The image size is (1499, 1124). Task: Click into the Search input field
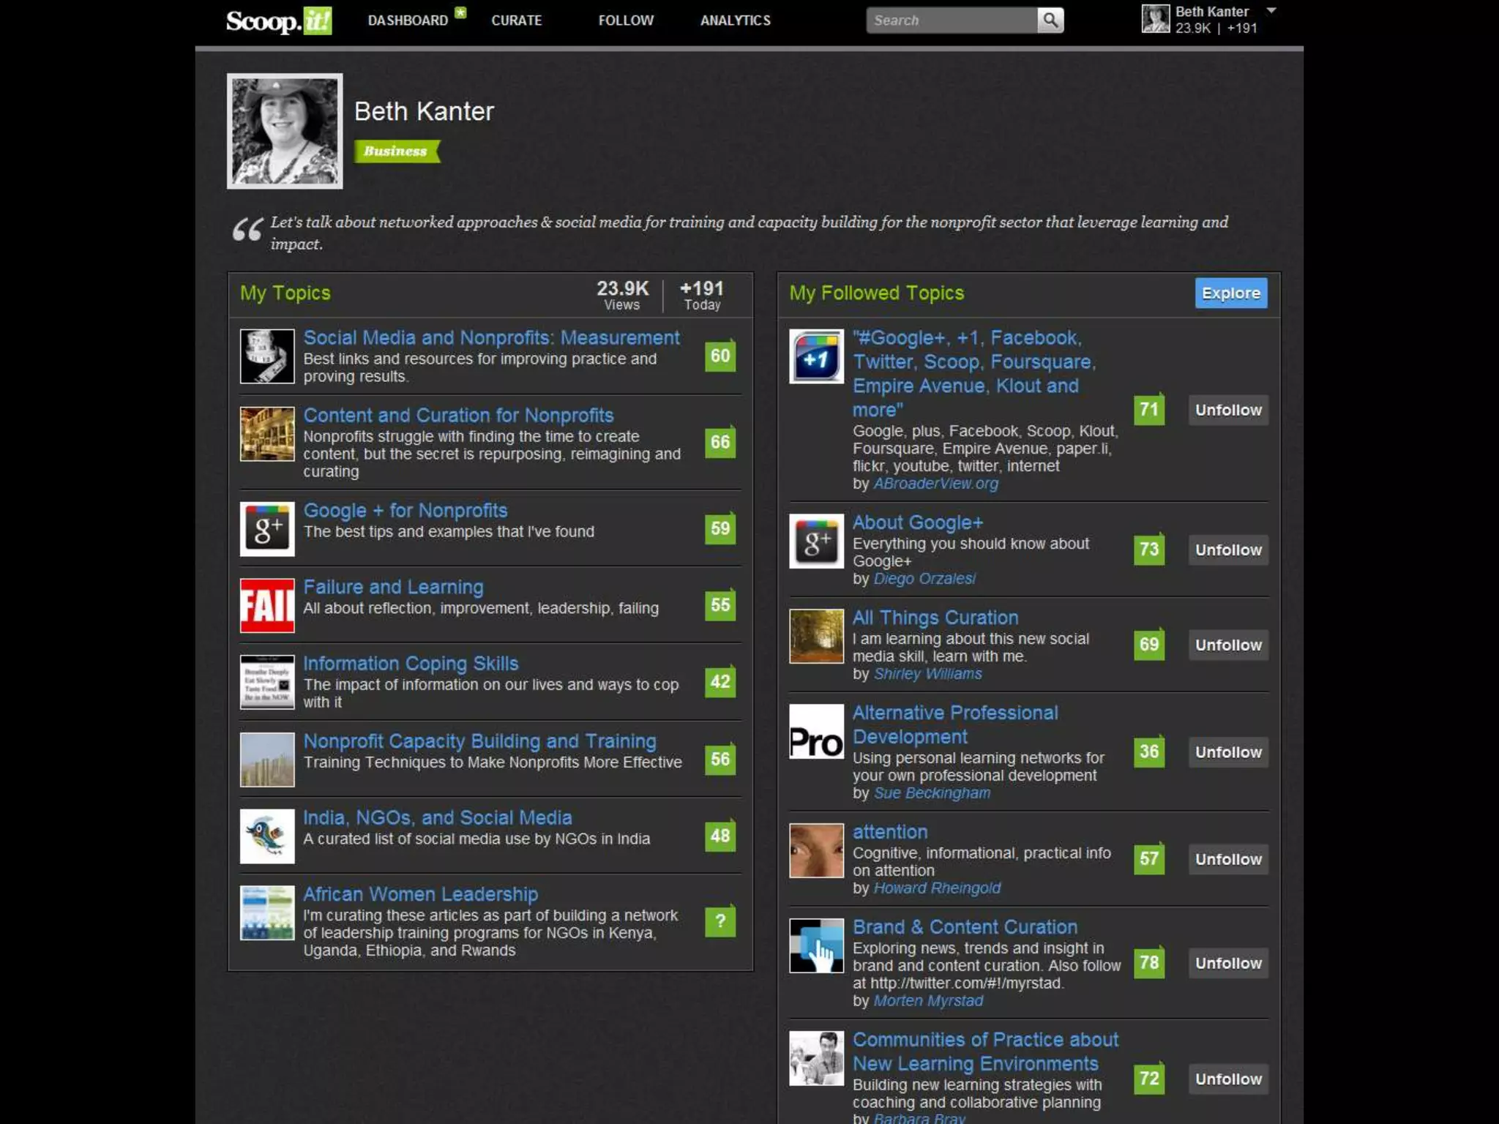[950, 20]
